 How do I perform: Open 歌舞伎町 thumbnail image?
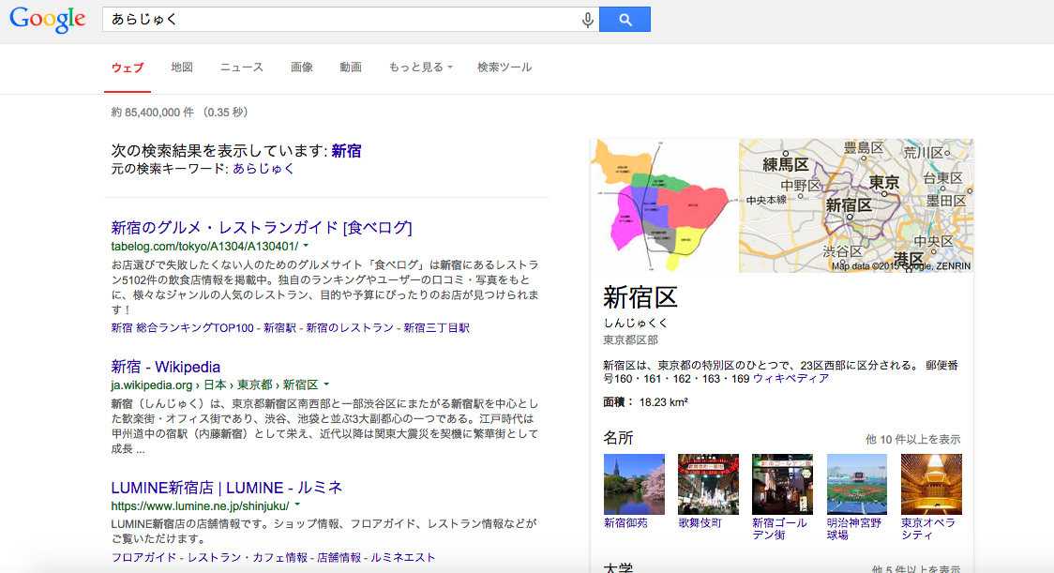pos(709,484)
